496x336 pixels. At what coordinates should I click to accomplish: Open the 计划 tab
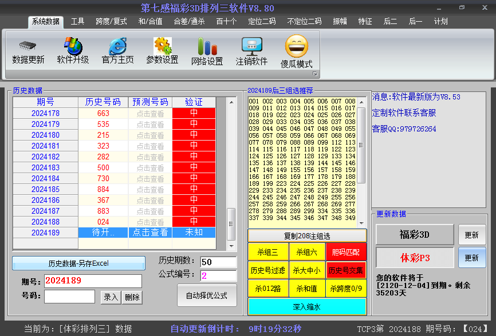point(440,22)
